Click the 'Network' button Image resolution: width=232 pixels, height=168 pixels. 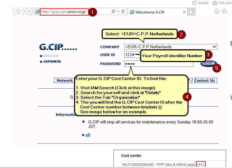pyautogui.click(x=64, y=81)
